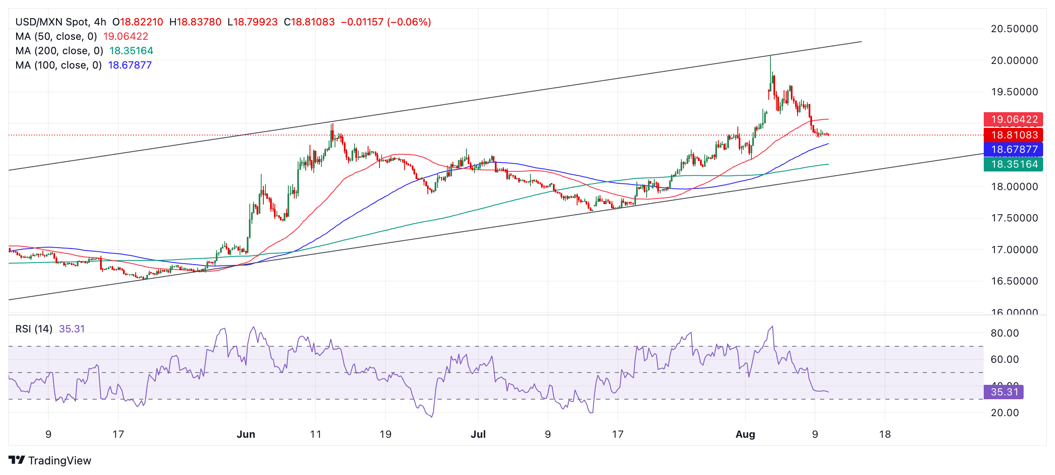Click the 20.00000 price axis label
The width and height of the screenshot is (1055, 475).
1014,61
